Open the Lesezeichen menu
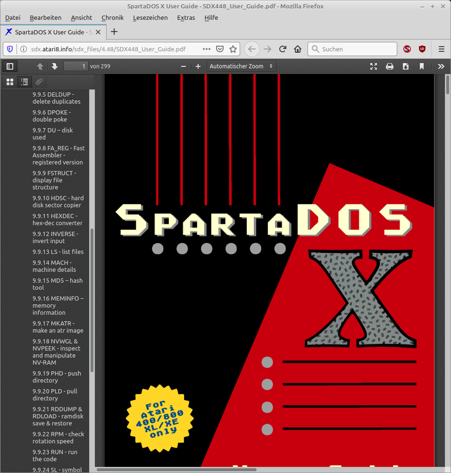 (x=150, y=18)
